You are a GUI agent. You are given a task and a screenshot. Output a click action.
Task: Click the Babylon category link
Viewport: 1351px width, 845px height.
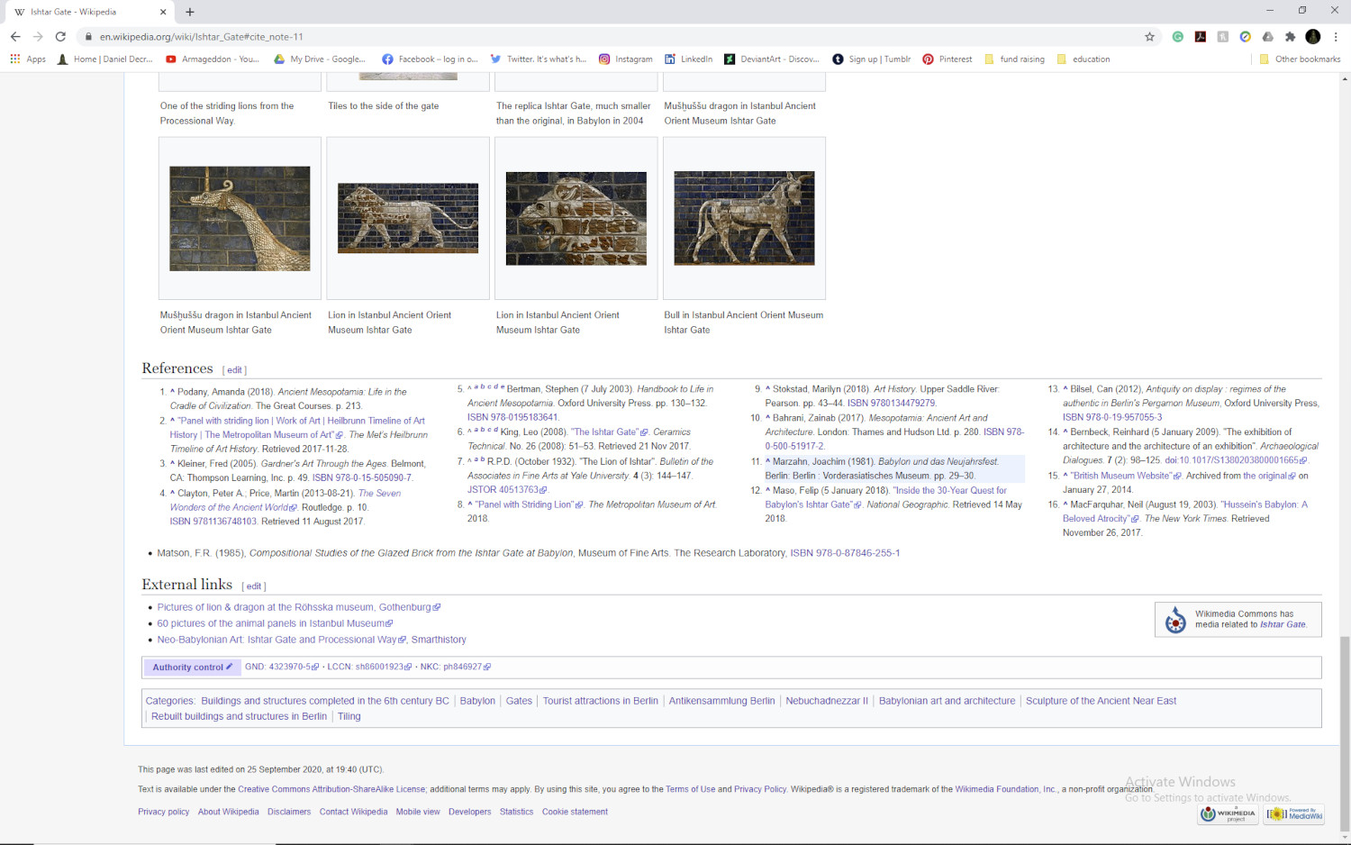tap(477, 700)
